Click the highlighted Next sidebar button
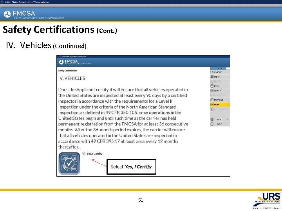This screenshot has width=282, height=211. (220, 104)
